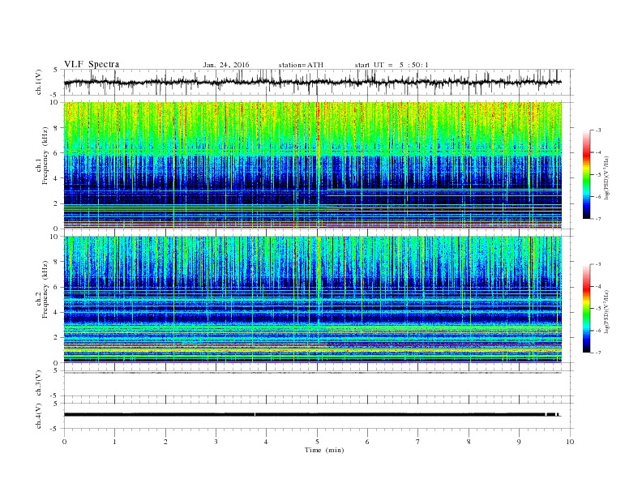The image size is (642, 496).
Task: Select the date text "Jan. 24, 2016"
Action: point(226,65)
